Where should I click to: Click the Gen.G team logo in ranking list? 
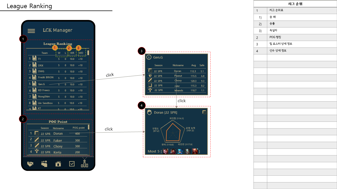coord(34,84)
